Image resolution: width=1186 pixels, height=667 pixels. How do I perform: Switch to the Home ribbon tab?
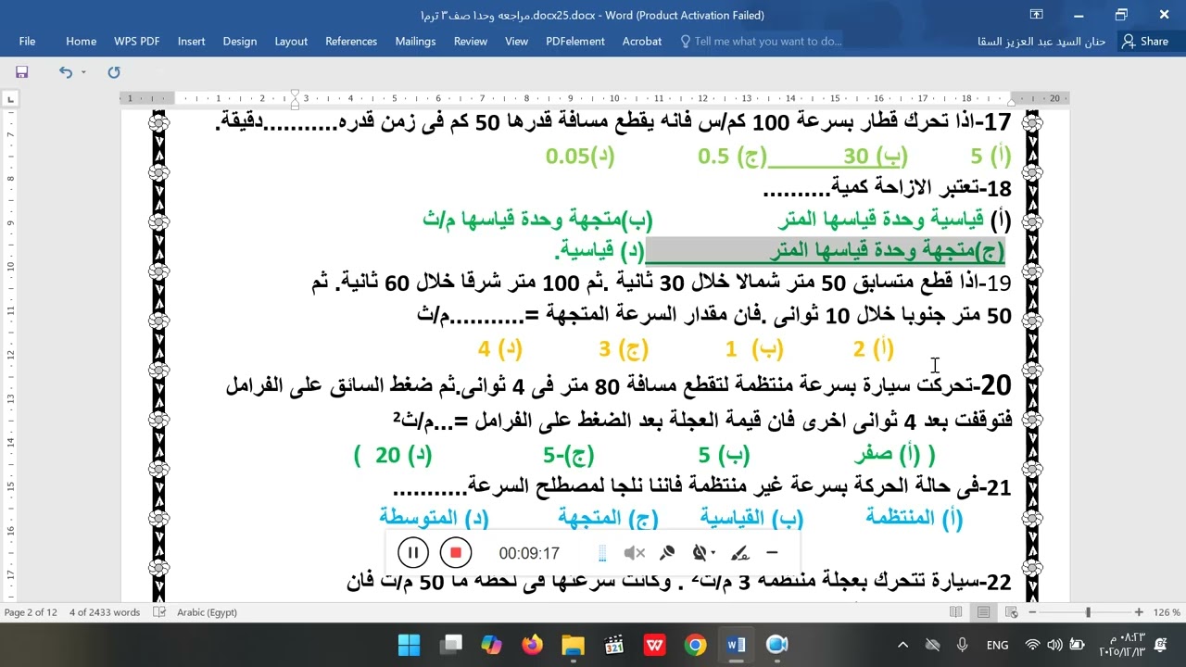(x=81, y=41)
